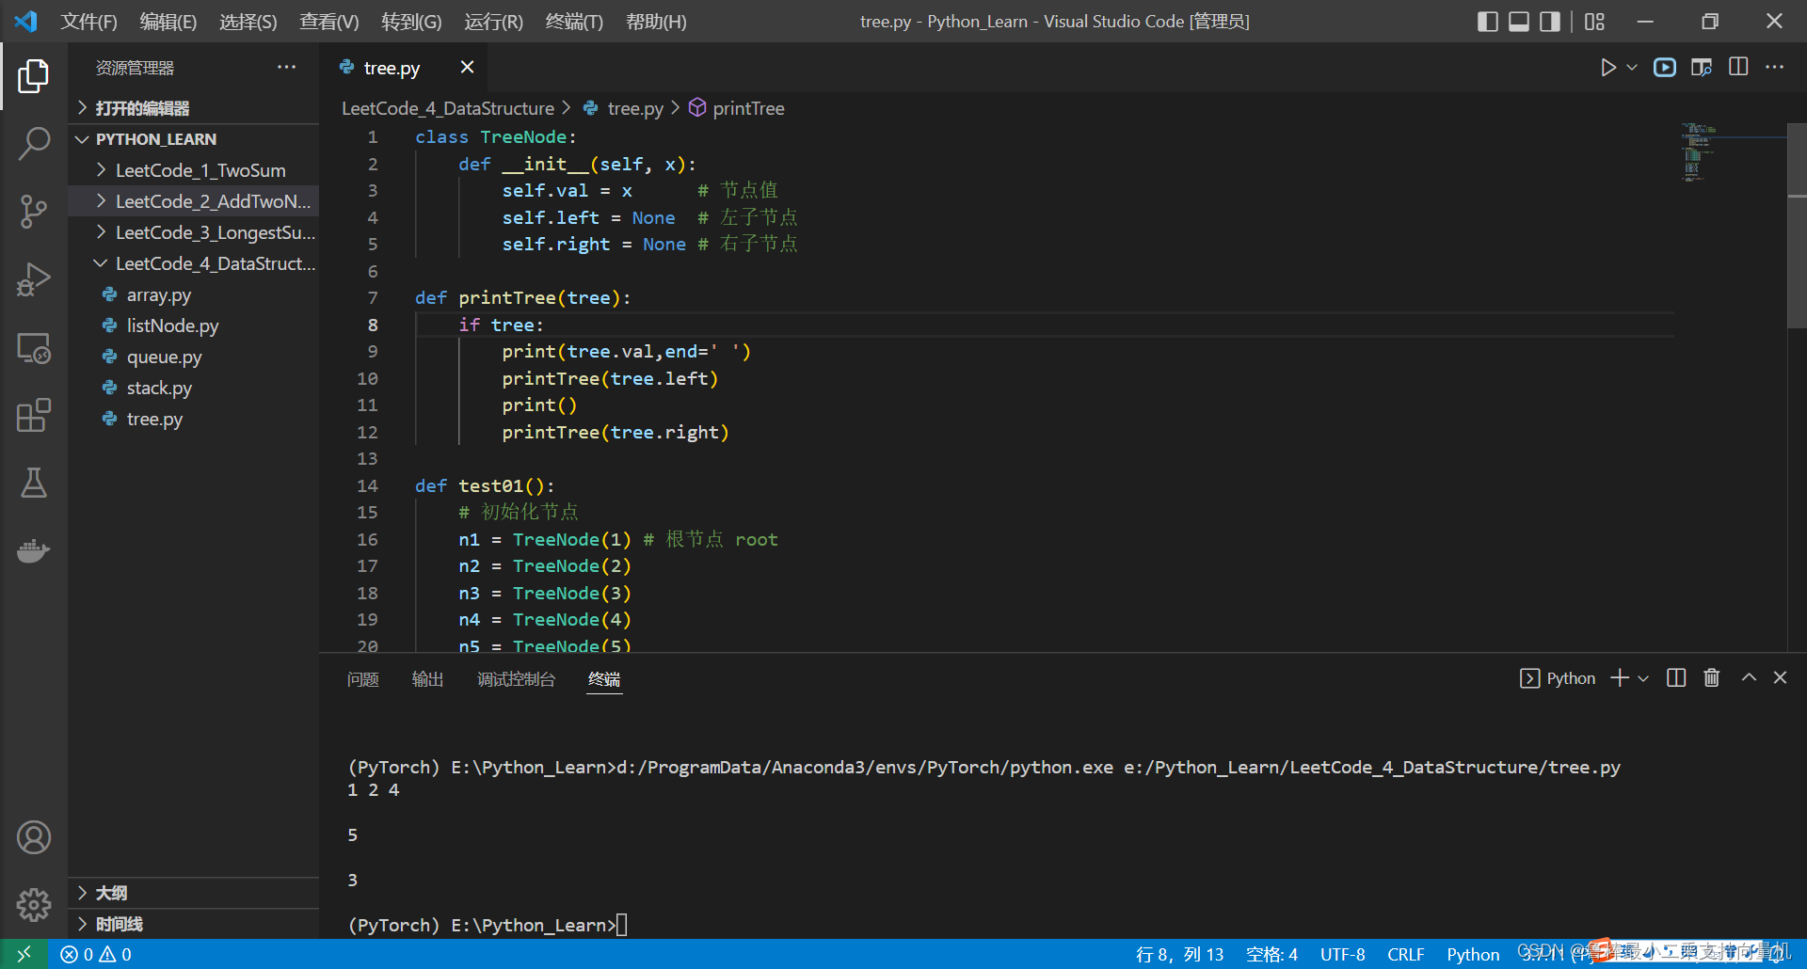Kill the terminal with trash icon
This screenshot has height=969, width=1807.
pos(1712,678)
